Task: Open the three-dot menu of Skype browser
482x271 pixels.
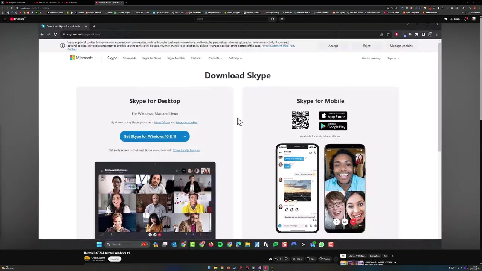Action: coord(437,34)
